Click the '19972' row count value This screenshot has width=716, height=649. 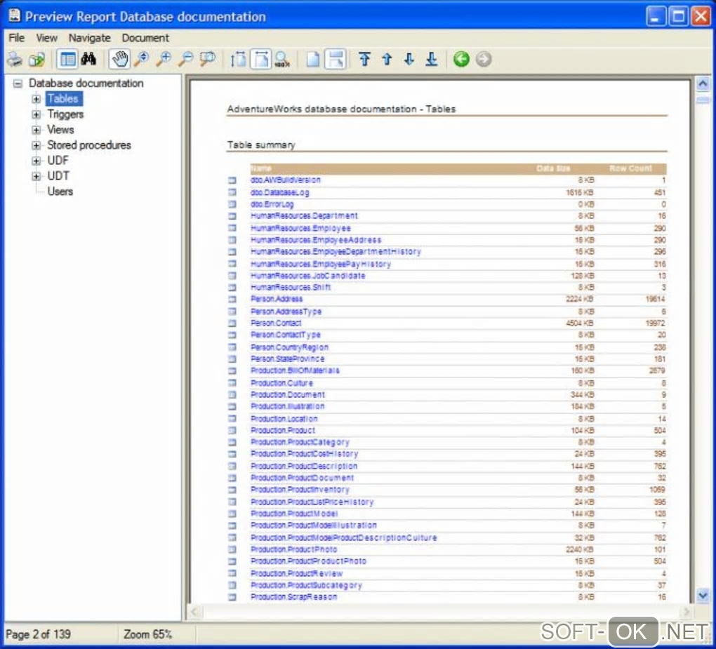pos(655,323)
